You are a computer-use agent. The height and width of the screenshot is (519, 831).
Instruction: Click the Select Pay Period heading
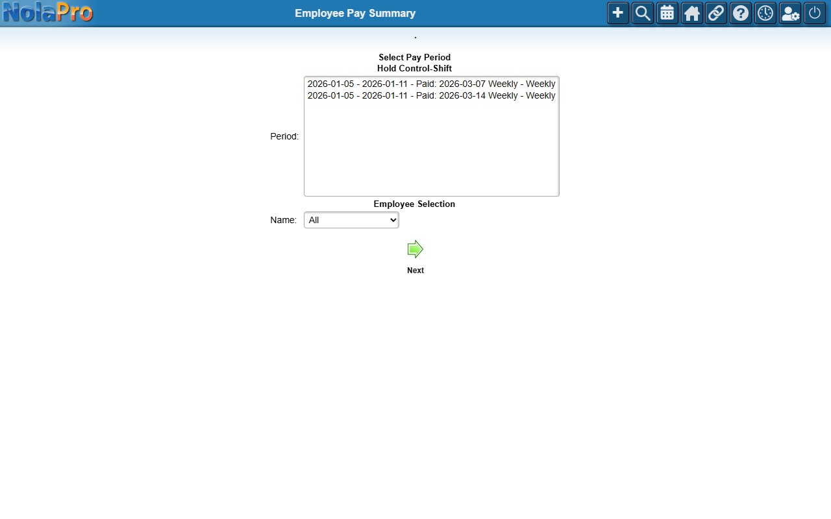[415, 57]
